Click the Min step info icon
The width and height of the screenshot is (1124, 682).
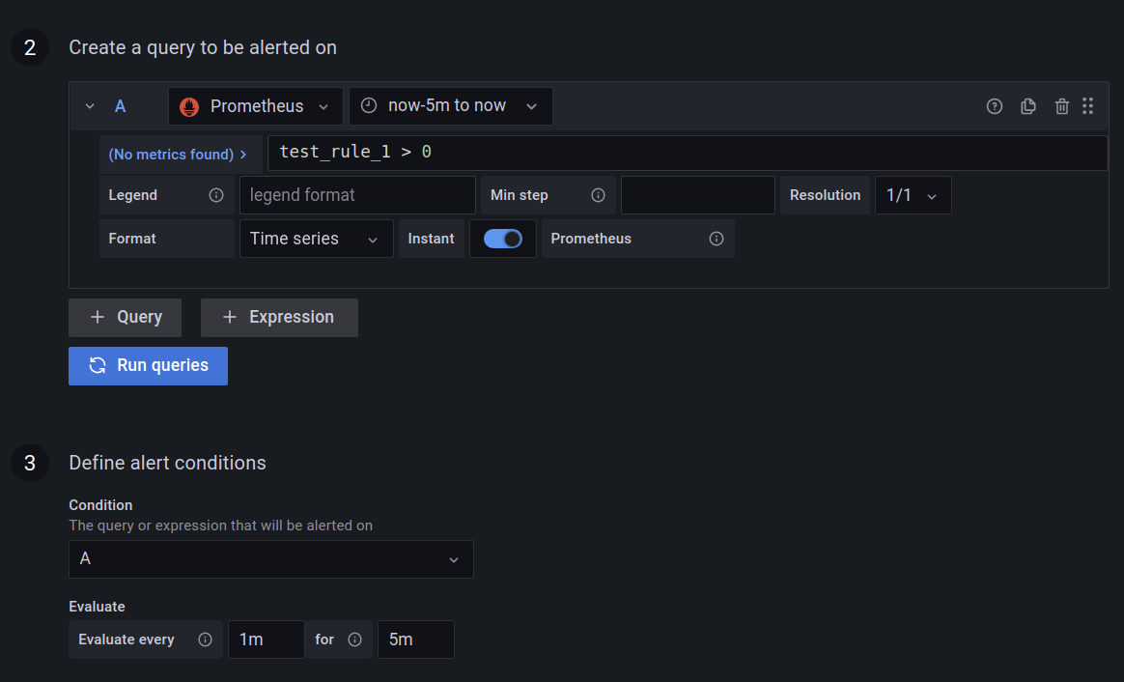[598, 194]
